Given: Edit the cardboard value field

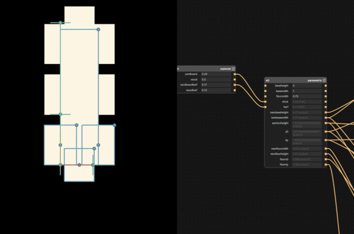Looking at the screenshot, I should click(216, 74).
